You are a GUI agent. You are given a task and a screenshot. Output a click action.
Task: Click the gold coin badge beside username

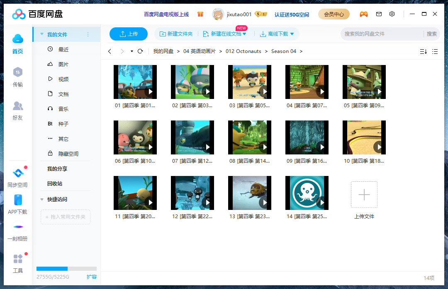click(x=261, y=14)
